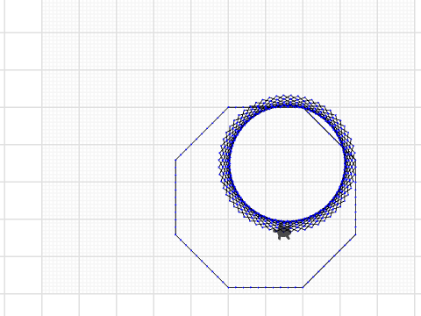Select the octagon's bottom-left corner vertex

[x=228, y=287]
